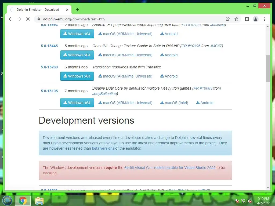This screenshot has height=206, width=275.
Task: Follow the beta versions link
Action: coord(103,148)
